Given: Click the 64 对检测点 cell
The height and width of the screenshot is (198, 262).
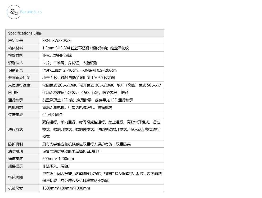Looking at the screenshot, I should (x=52, y=115).
